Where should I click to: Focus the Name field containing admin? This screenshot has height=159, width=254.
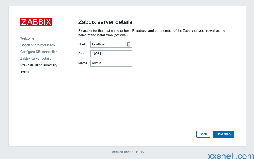pyautogui.click(x=111, y=63)
